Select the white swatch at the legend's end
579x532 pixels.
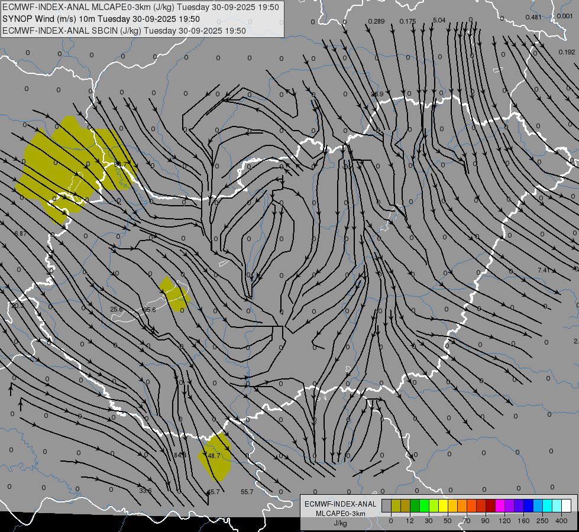click(x=566, y=505)
